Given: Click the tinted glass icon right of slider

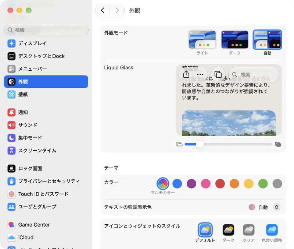Looking at the screenshot, I should (x=278, y=144).
